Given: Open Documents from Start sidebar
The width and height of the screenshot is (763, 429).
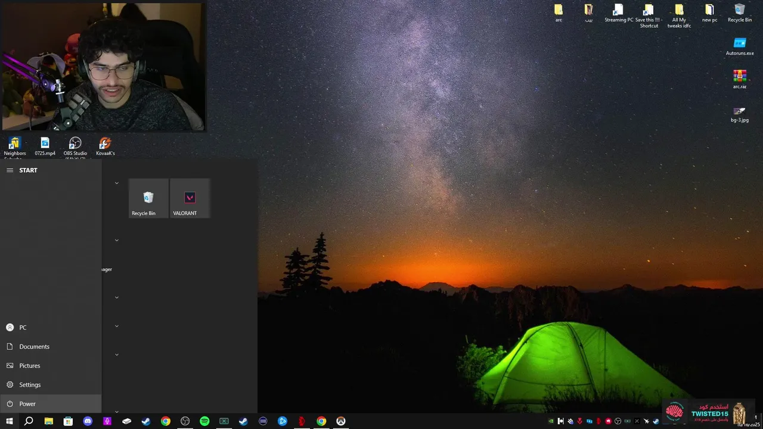Looking at the screenshot, I should [x=51, y=347].
